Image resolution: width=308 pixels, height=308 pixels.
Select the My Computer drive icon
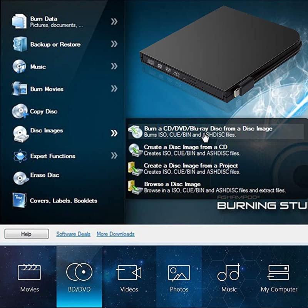coord(278,272)
